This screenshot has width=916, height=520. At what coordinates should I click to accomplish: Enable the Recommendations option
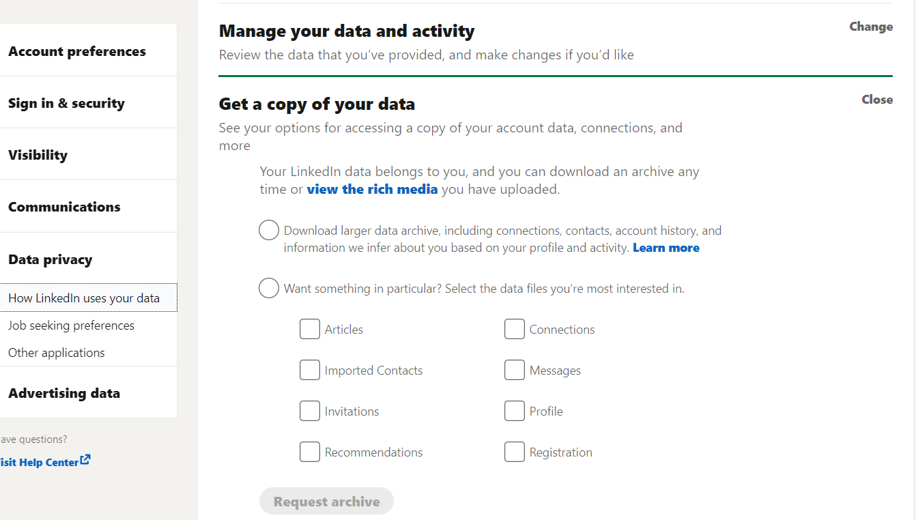click(310, 451)
